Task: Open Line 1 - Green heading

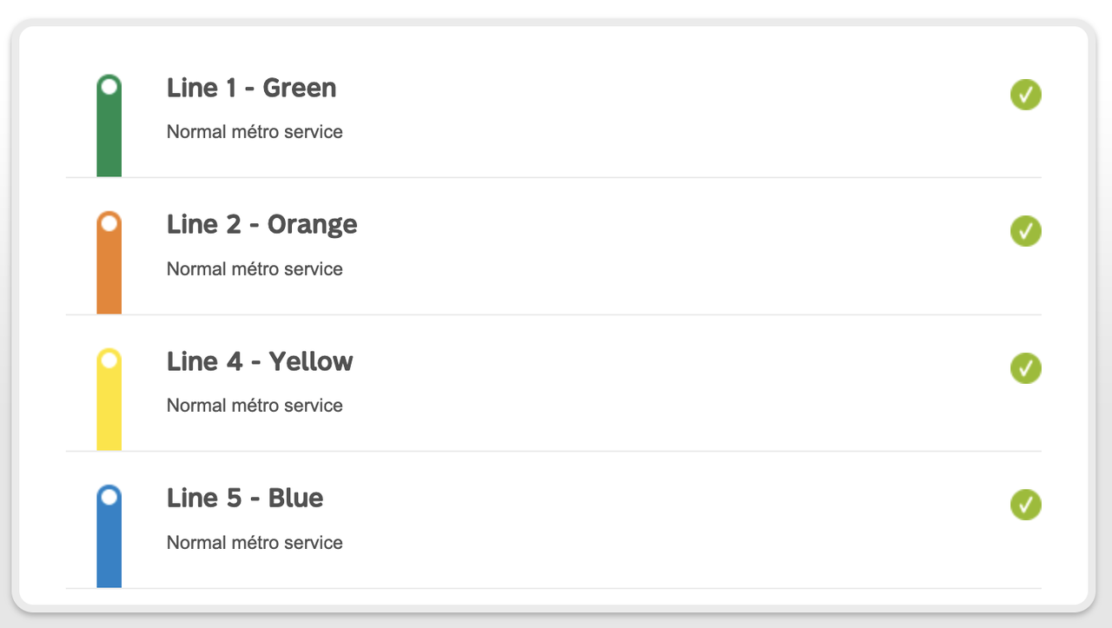Action: (x=251, y=88)
